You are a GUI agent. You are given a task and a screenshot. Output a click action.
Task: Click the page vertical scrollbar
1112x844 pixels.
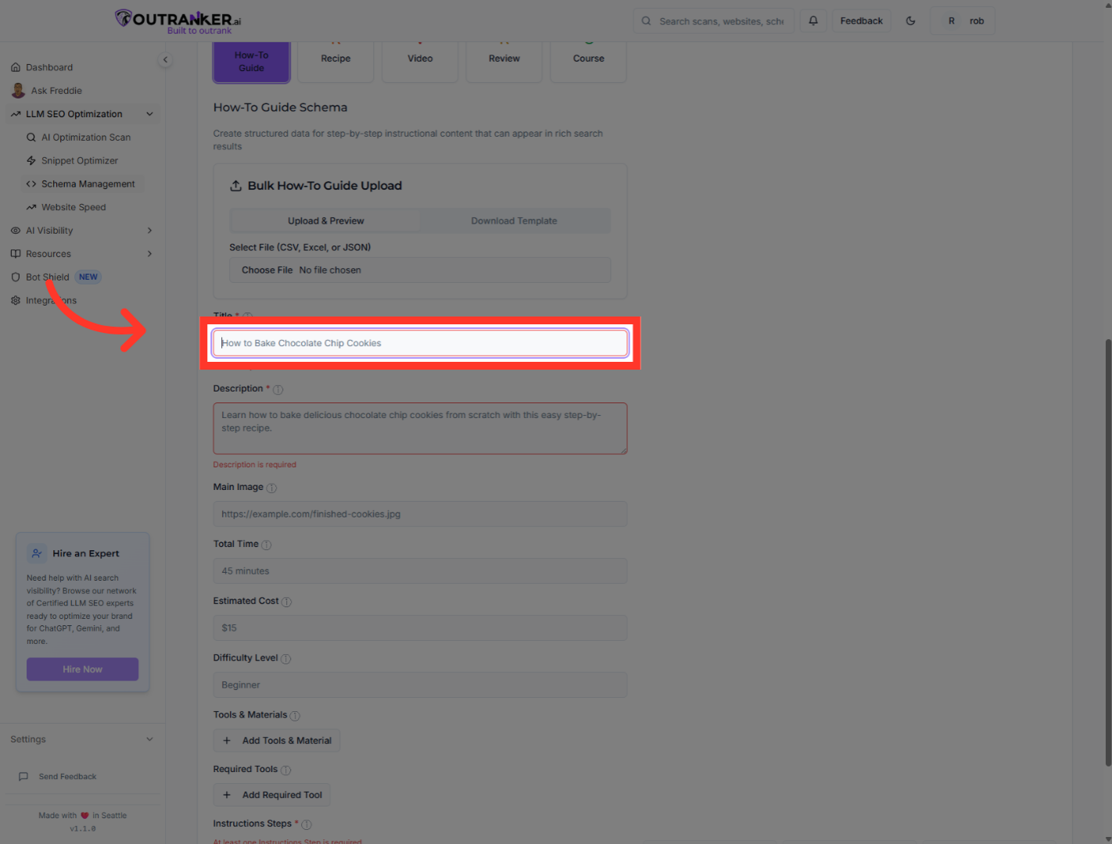tap(1108, 553)
